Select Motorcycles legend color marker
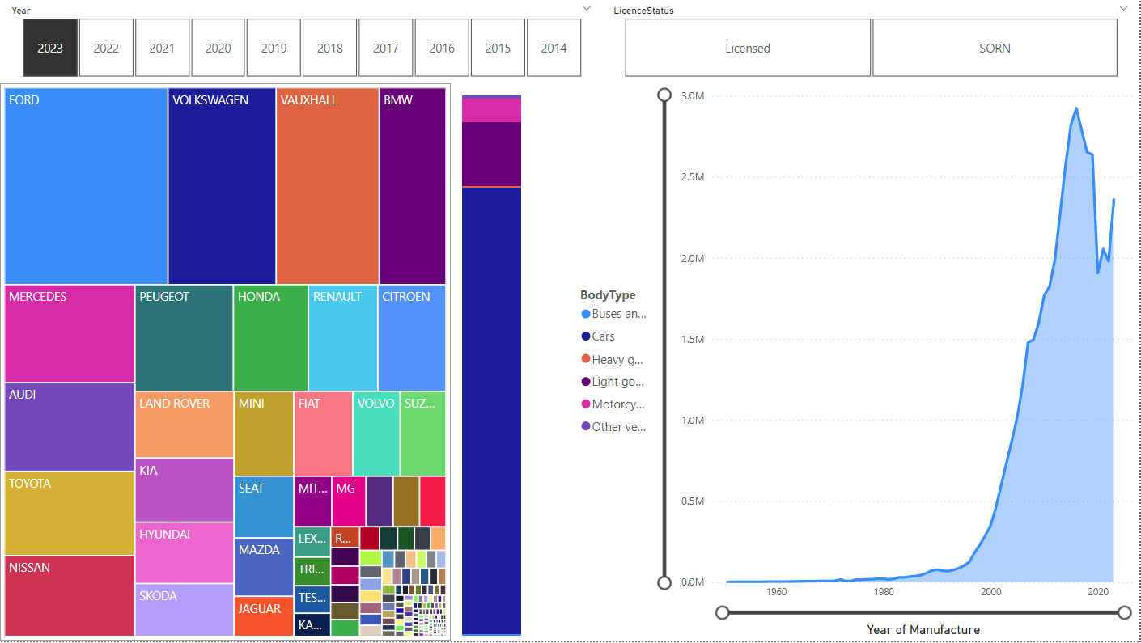This screenshot has height=643, width=1141. pyautogui.click(x=586, y=404)
